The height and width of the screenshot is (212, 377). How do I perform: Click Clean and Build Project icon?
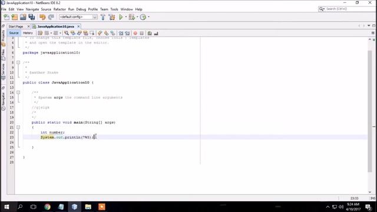point(112,17)
